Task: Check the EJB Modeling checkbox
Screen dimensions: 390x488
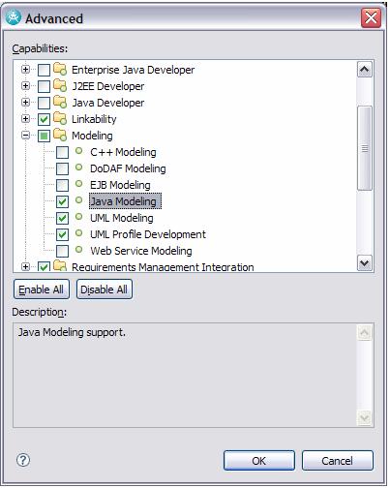Action: [62, 185]
